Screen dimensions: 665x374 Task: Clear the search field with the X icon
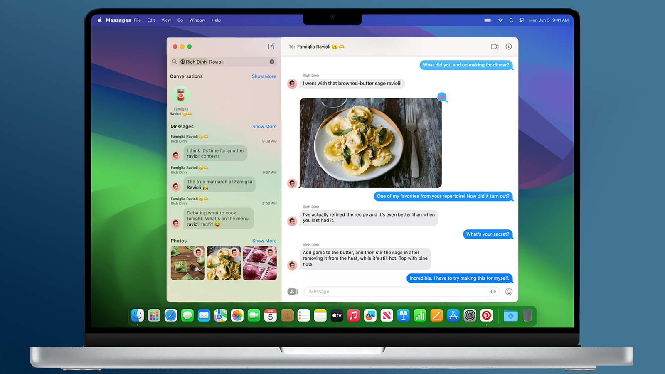pyautogui.click(x=272, y=62)
